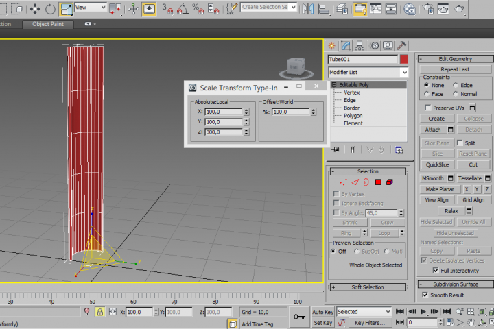Open the Create command panel tab

pos(332,46)
